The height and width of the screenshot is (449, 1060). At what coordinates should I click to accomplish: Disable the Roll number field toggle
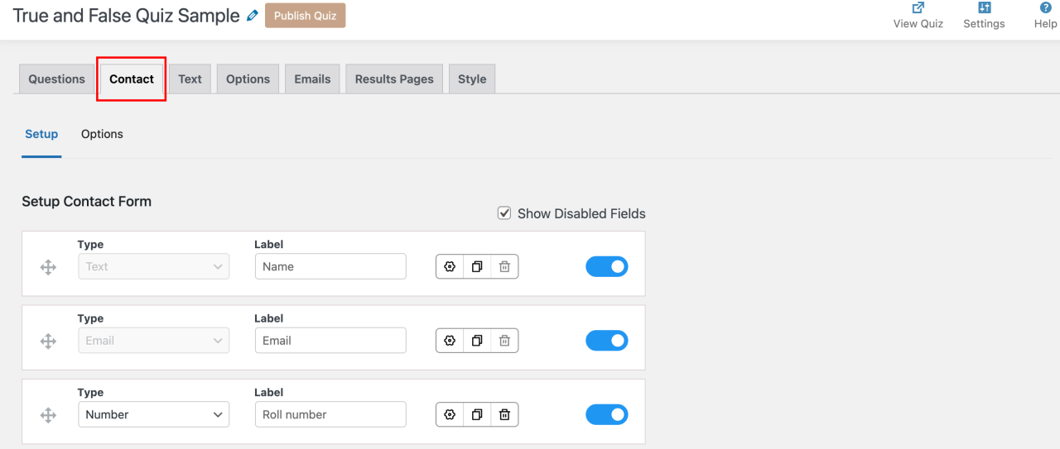(x=607, y=414)
